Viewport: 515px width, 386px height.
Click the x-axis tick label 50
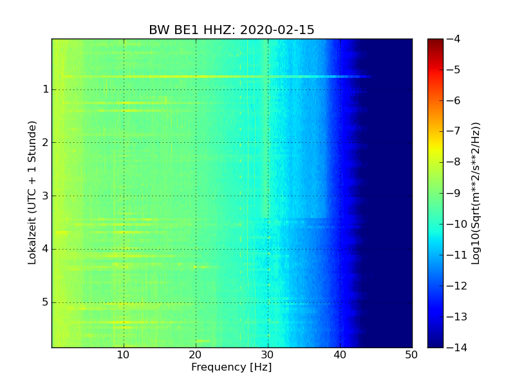click(x=411, y=355)
